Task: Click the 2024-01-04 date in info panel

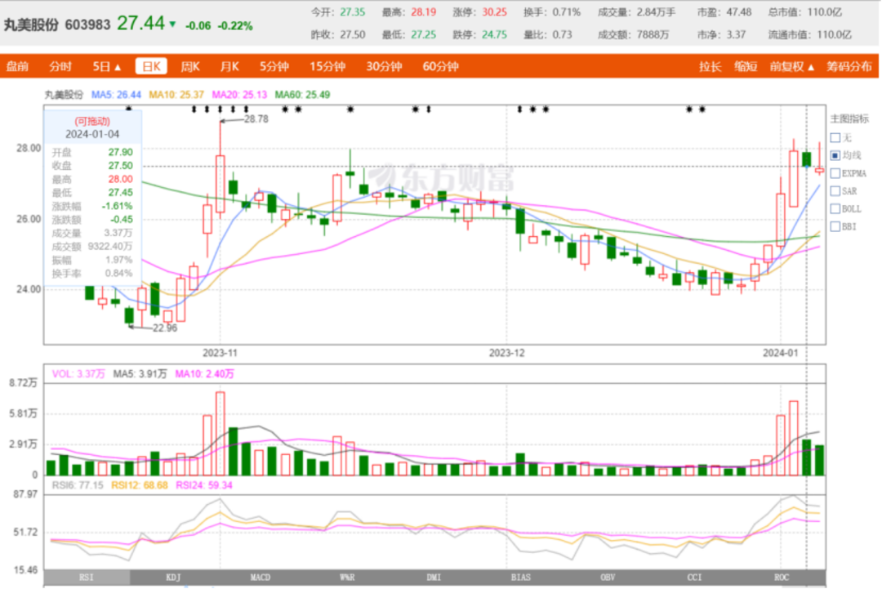Action: point(92,135)
